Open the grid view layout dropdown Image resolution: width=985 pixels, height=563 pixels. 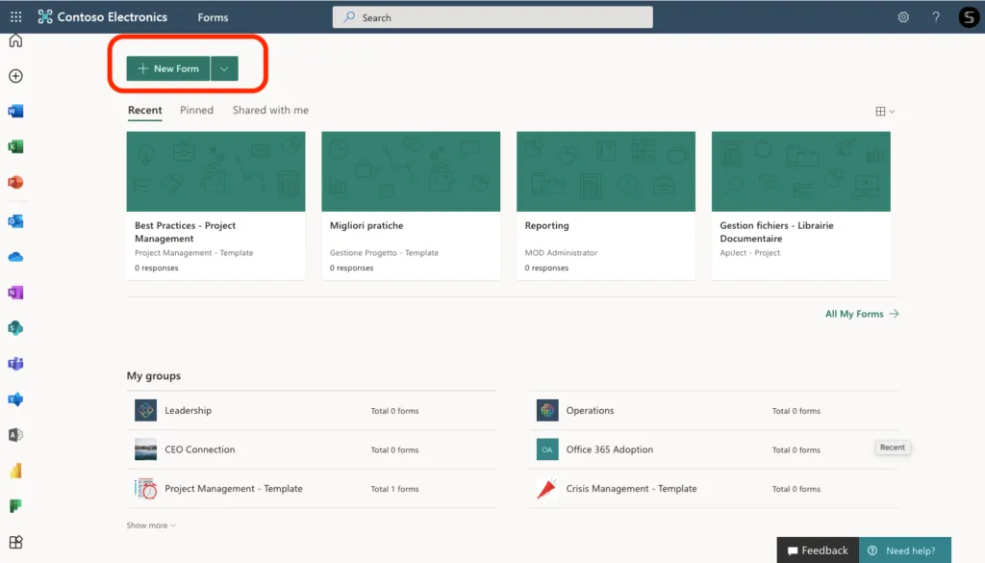pyautogui.click(x=885, y=112)
